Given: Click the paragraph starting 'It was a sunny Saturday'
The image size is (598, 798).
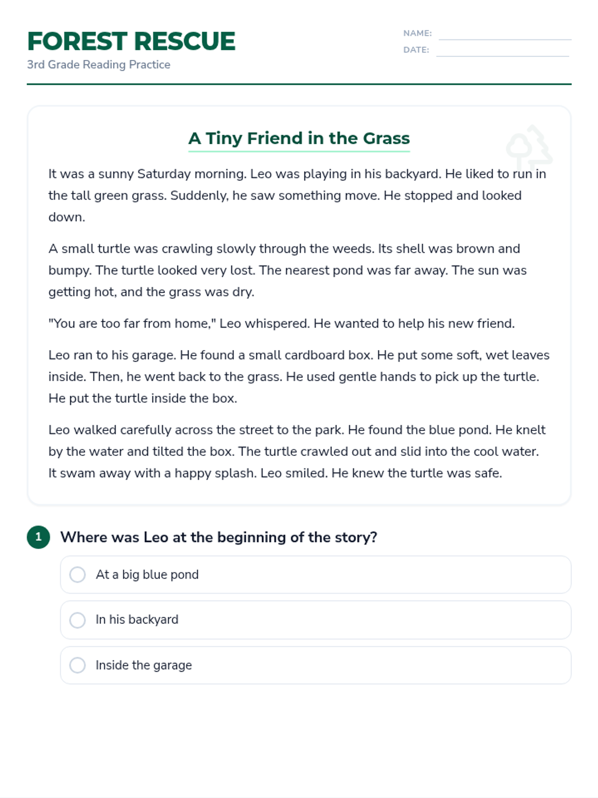Looking at the screenshot, I should [x=297, y=196].
